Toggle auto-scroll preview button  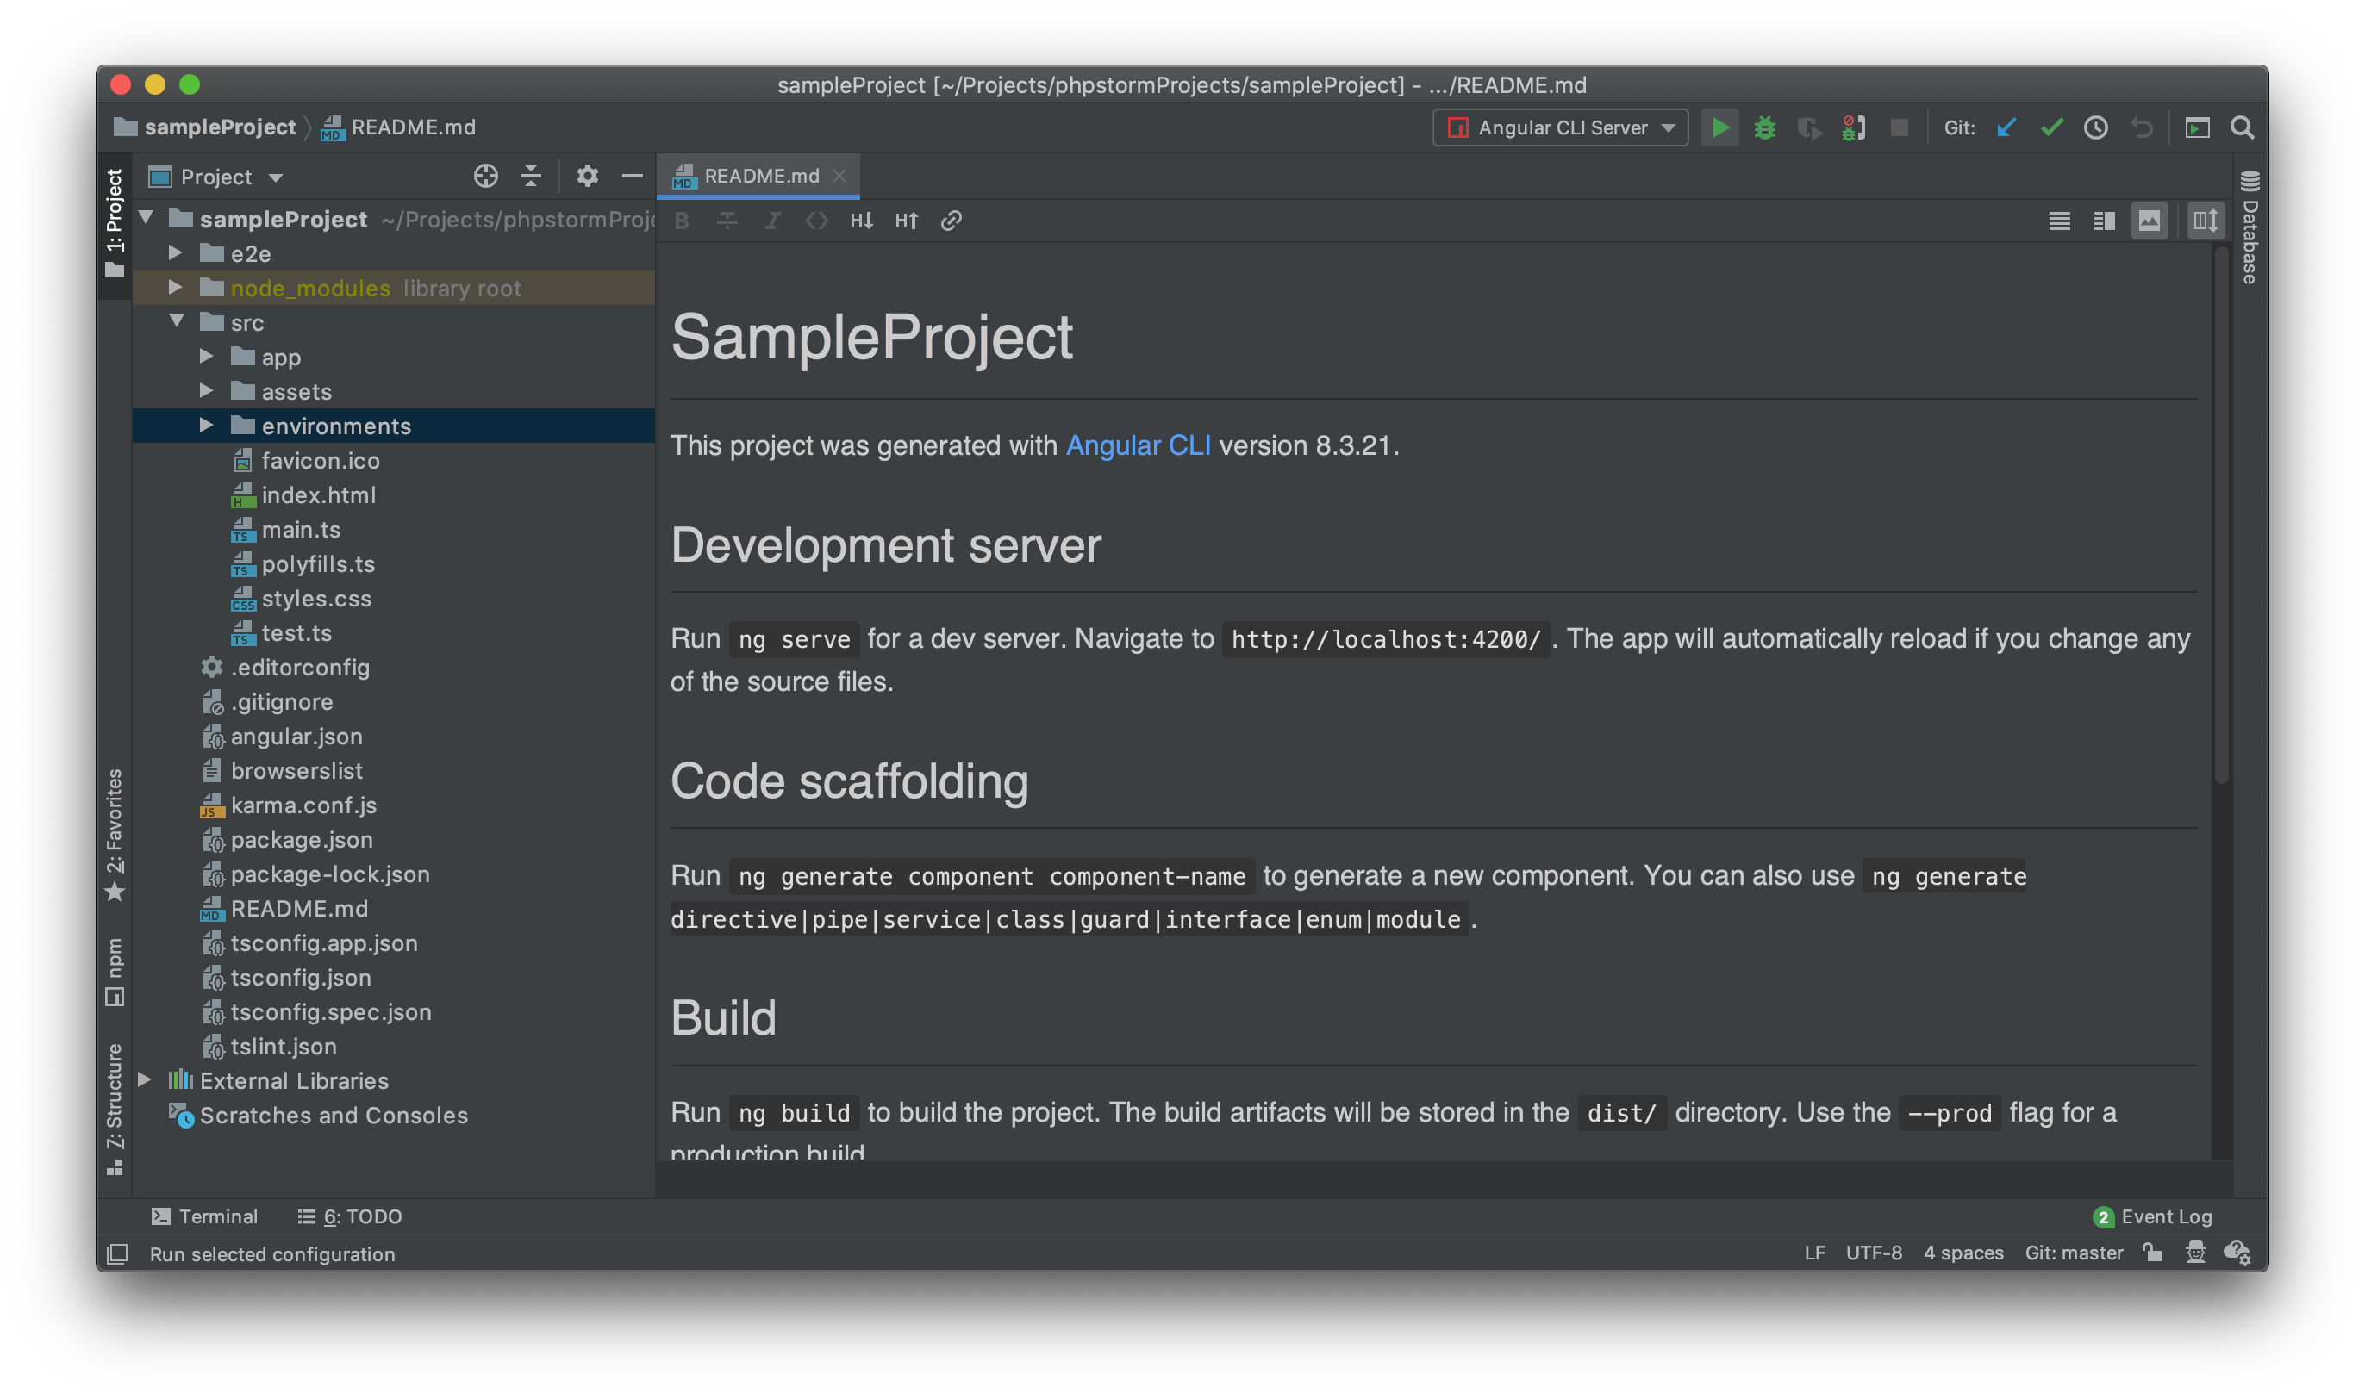tap(2205, 221)
